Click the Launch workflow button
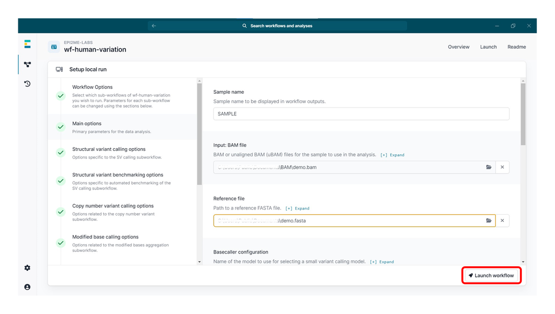The image size is (555, 314). pos(491,275)
